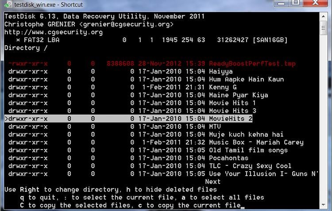Click the grenier@cgsecurity.org email text

tap(127, 24)
